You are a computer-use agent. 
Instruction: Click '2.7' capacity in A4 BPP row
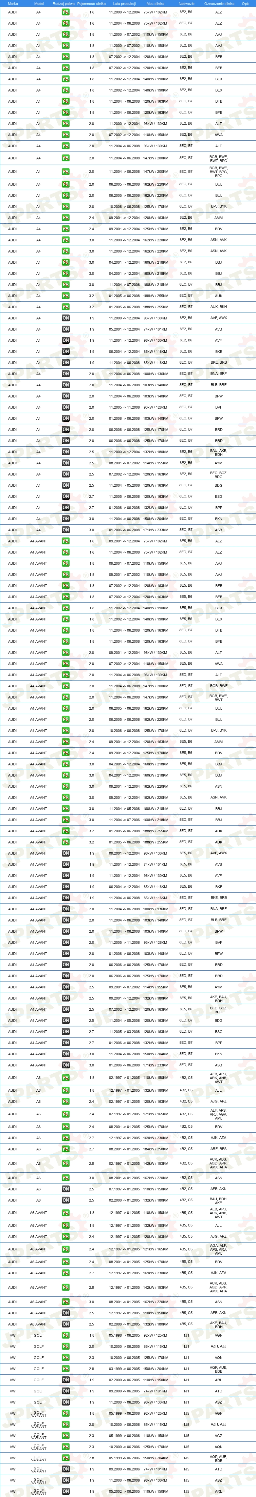92,508
